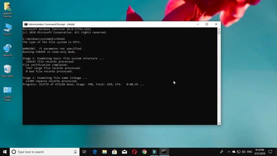Open the clock showing 9:14 PM

(260, 152)
